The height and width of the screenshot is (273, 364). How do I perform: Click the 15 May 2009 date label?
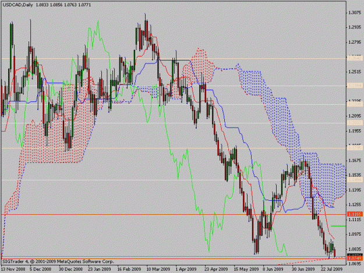pos(246,270)
